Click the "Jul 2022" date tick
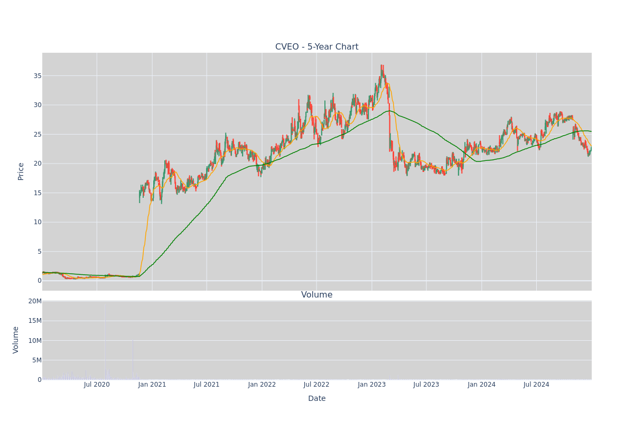Image resolution: width=634 pixels, height=422 pixels. point(316,385)
